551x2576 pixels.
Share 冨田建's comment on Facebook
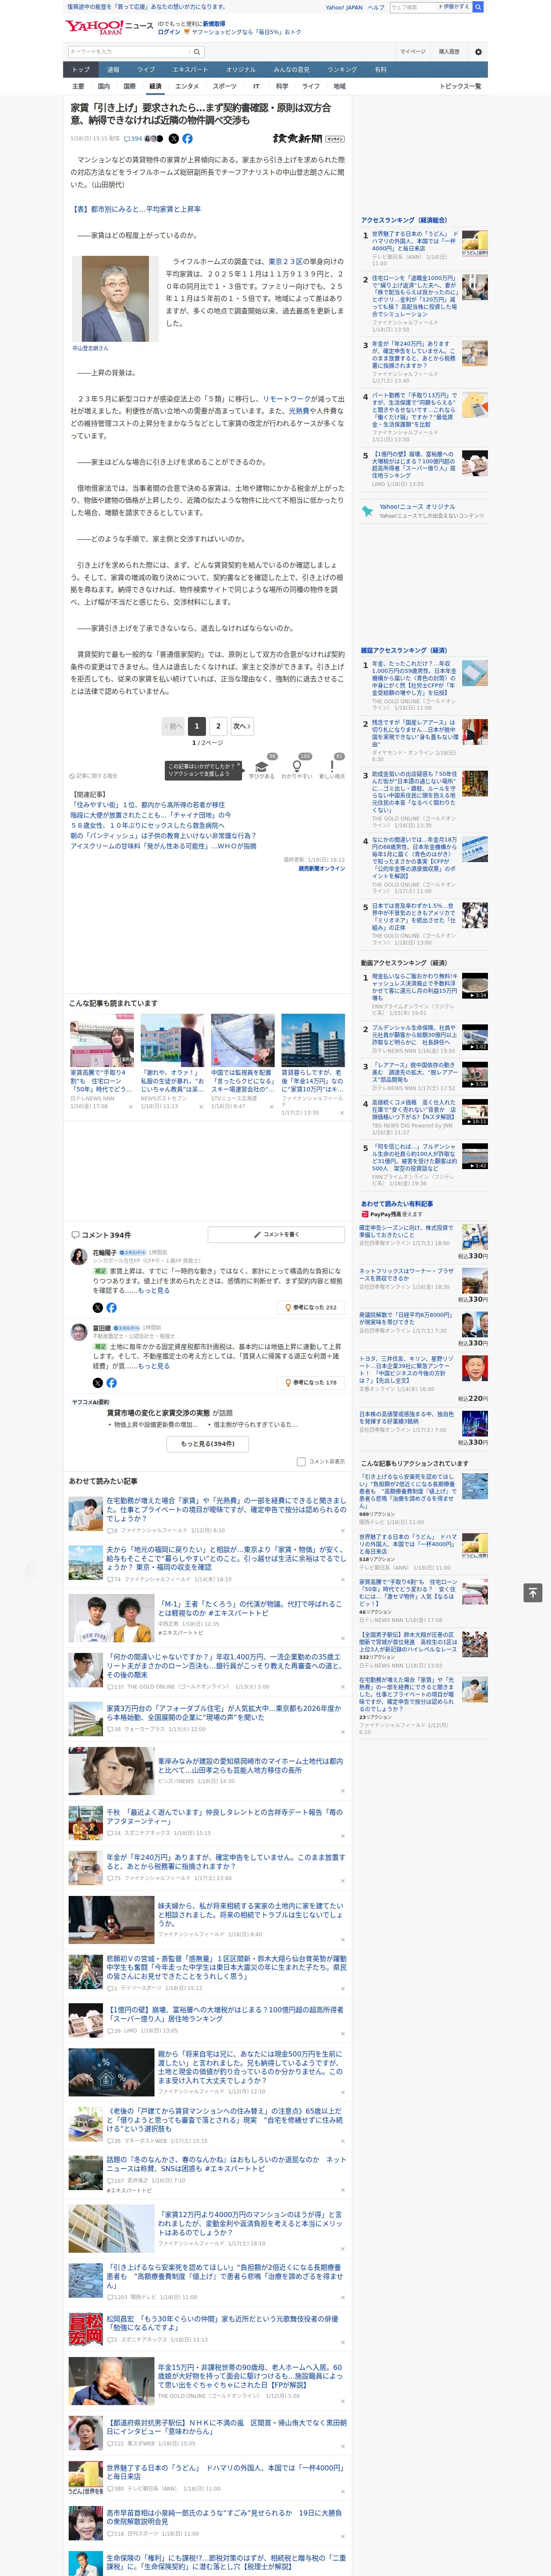tap(111, 1382)
